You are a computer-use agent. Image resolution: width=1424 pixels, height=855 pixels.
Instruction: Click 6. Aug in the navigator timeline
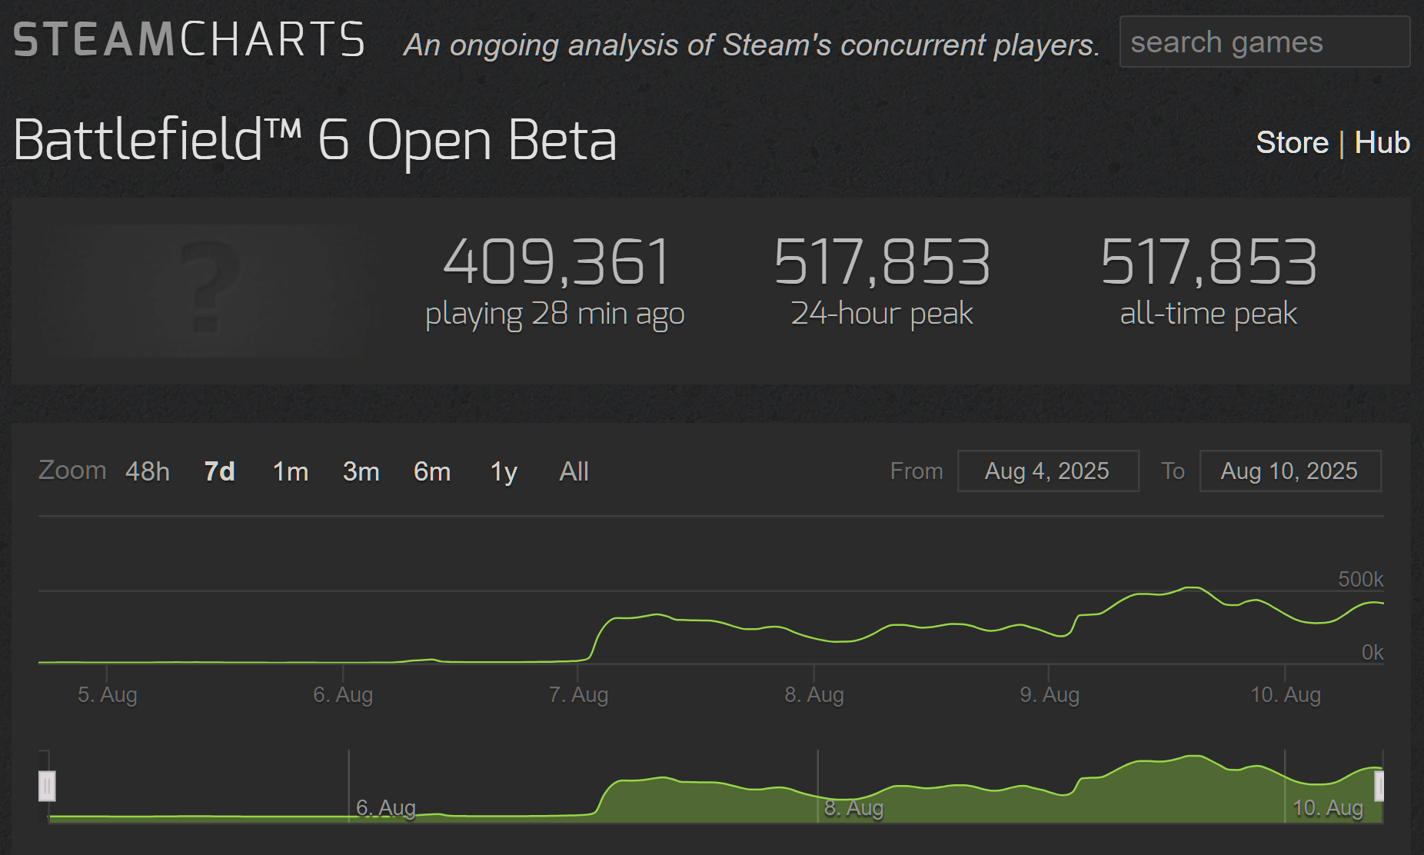(x=386, y=808)
